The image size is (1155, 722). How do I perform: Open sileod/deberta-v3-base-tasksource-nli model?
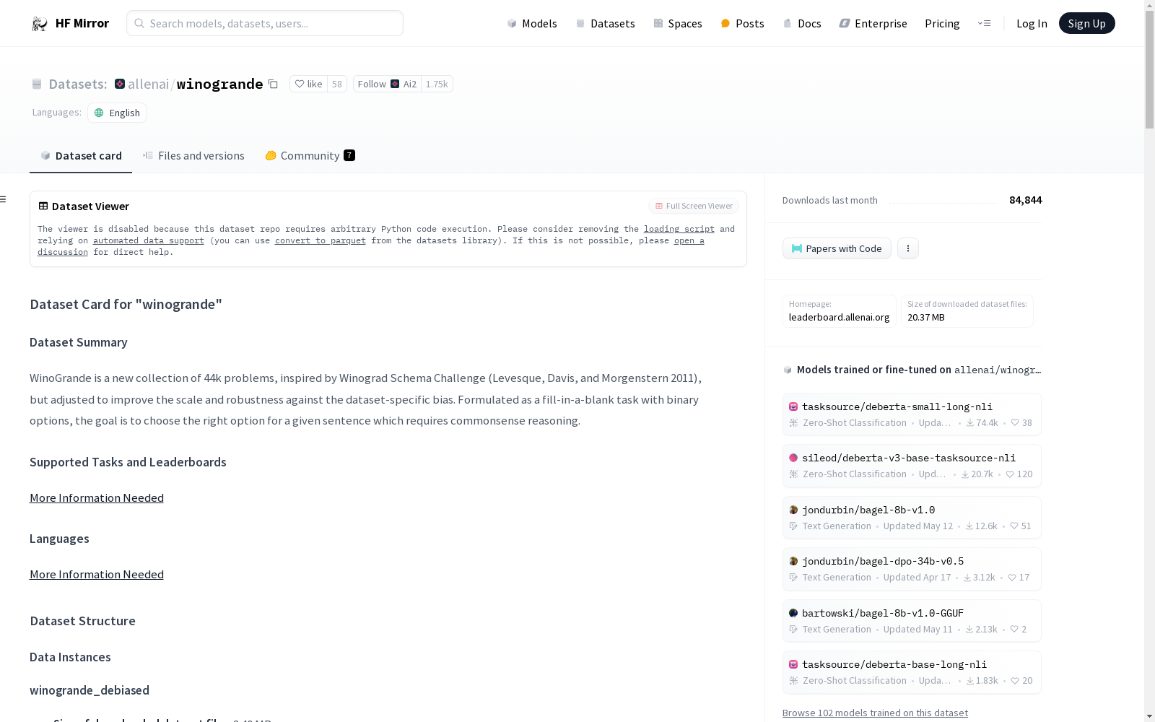(x=912, y=466)
